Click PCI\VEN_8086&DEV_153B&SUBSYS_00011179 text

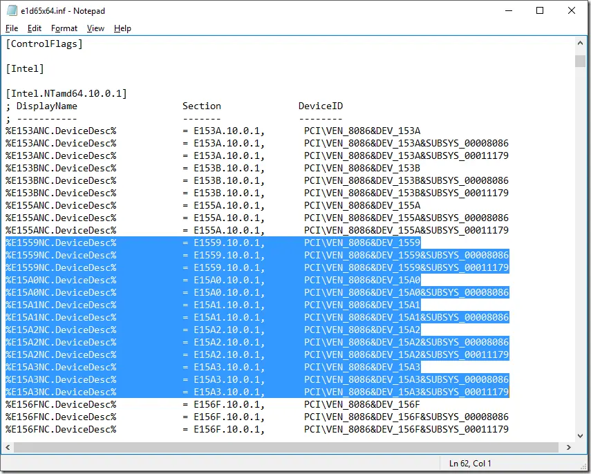[406, 193]
